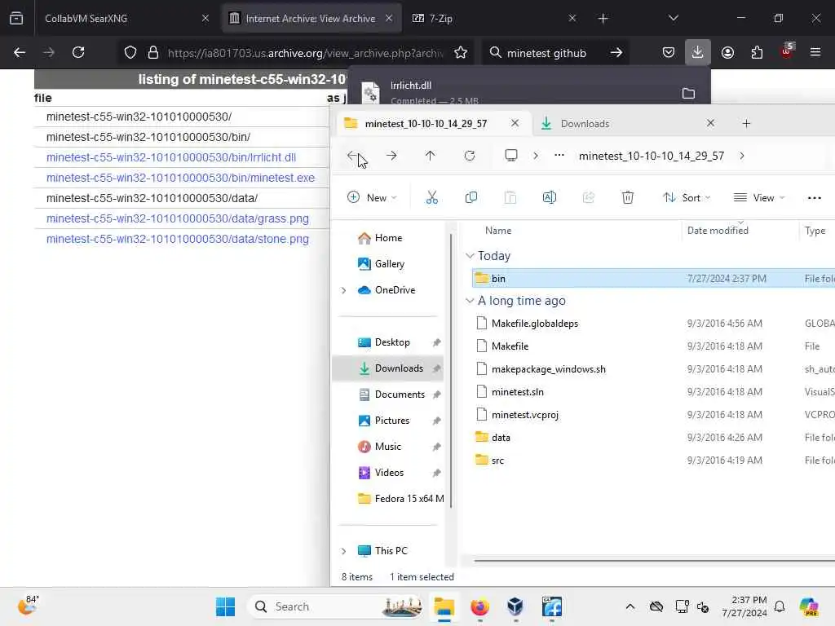Screen dimensions: 835x626
Task: Select the src folder
Action: pyautogui.click(x=497, y=461)
